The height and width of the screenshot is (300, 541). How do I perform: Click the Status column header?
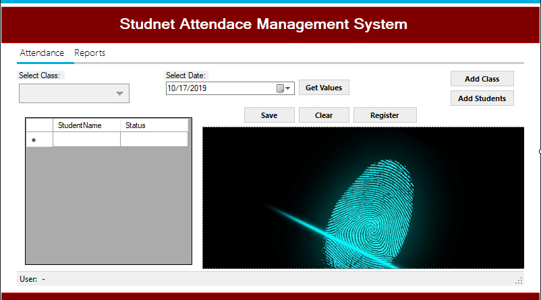[x=154, y=125]
